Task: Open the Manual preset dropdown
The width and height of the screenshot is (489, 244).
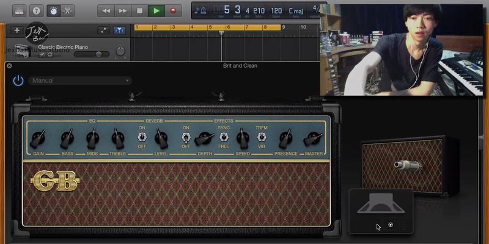Action: [80, 81]
